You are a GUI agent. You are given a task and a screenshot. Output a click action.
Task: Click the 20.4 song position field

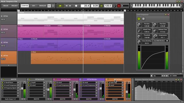(x=85, y=6)
